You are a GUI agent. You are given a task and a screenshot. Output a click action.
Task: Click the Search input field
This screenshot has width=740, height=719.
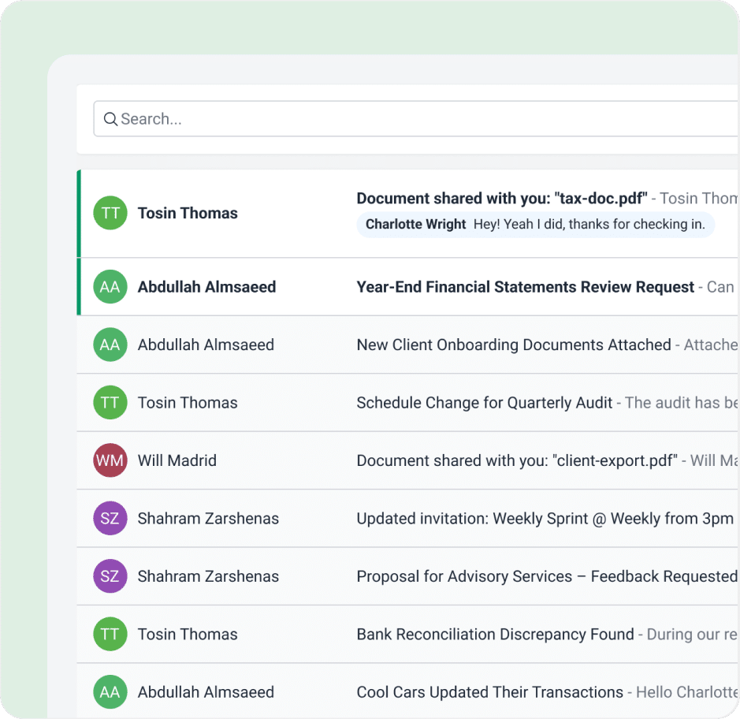pos(416,118)
